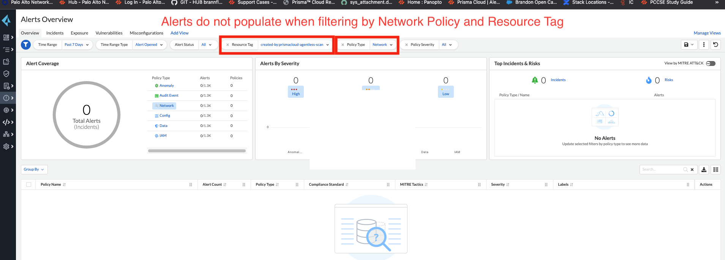
Task: Open the Network hierarchy sidebar icon
Action: click(6, 134)
